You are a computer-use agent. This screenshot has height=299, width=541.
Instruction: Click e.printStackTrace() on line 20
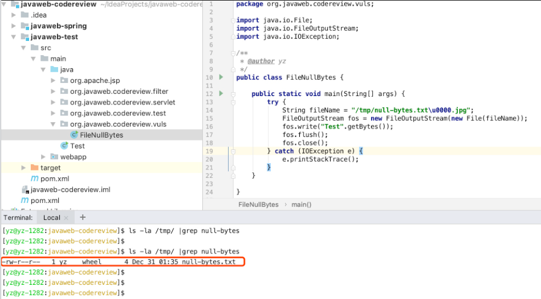pyautogui.click(x=320, y=159)
